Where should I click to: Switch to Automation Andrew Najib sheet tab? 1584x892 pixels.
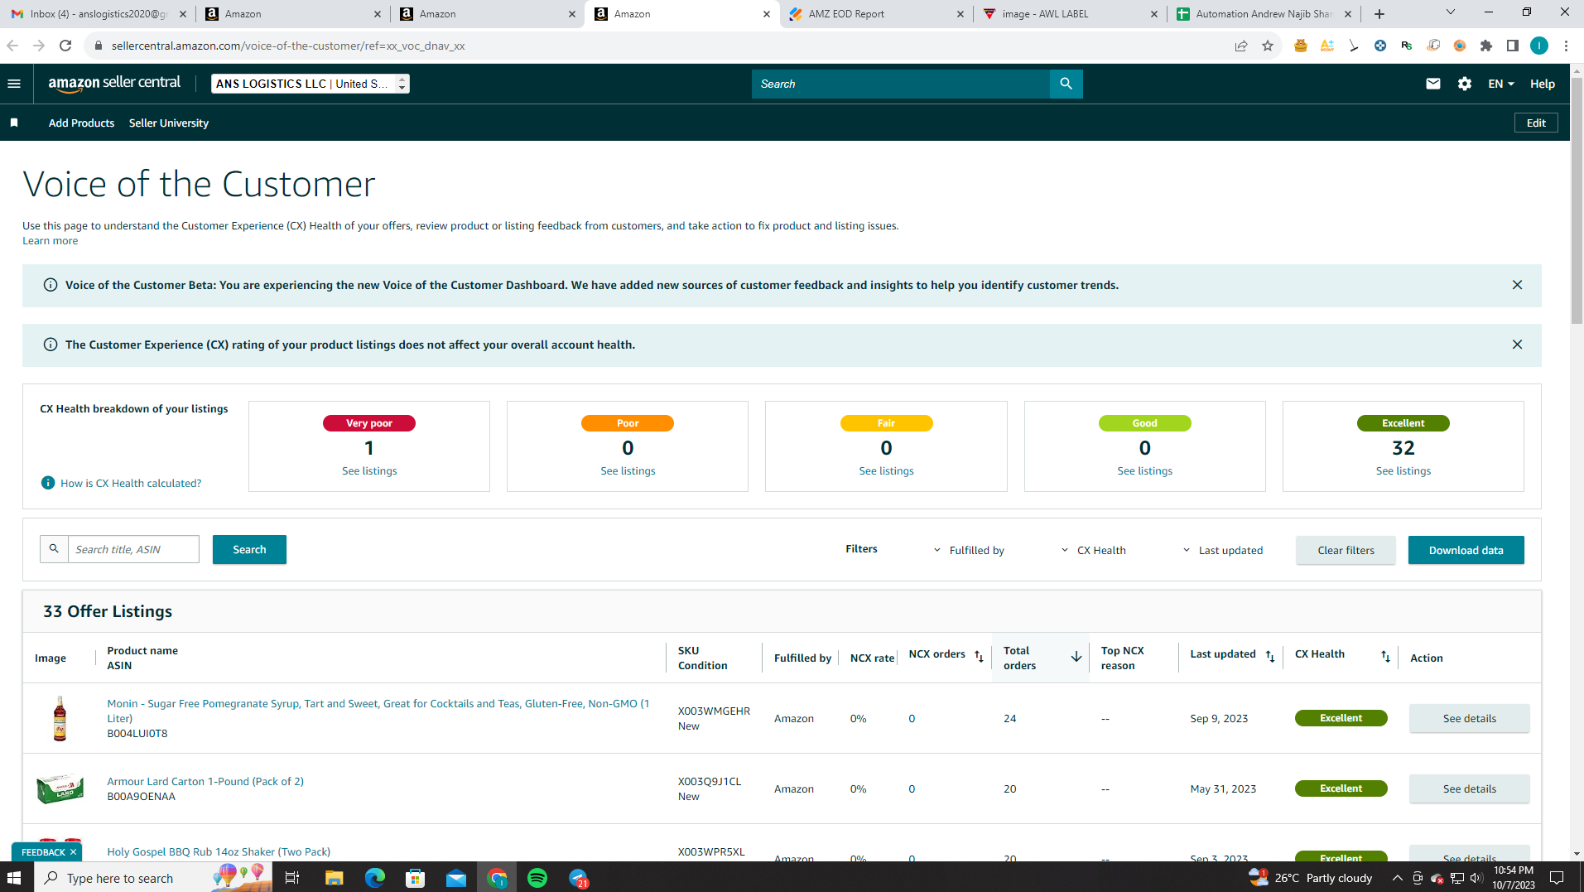[x=1264, y=14]
